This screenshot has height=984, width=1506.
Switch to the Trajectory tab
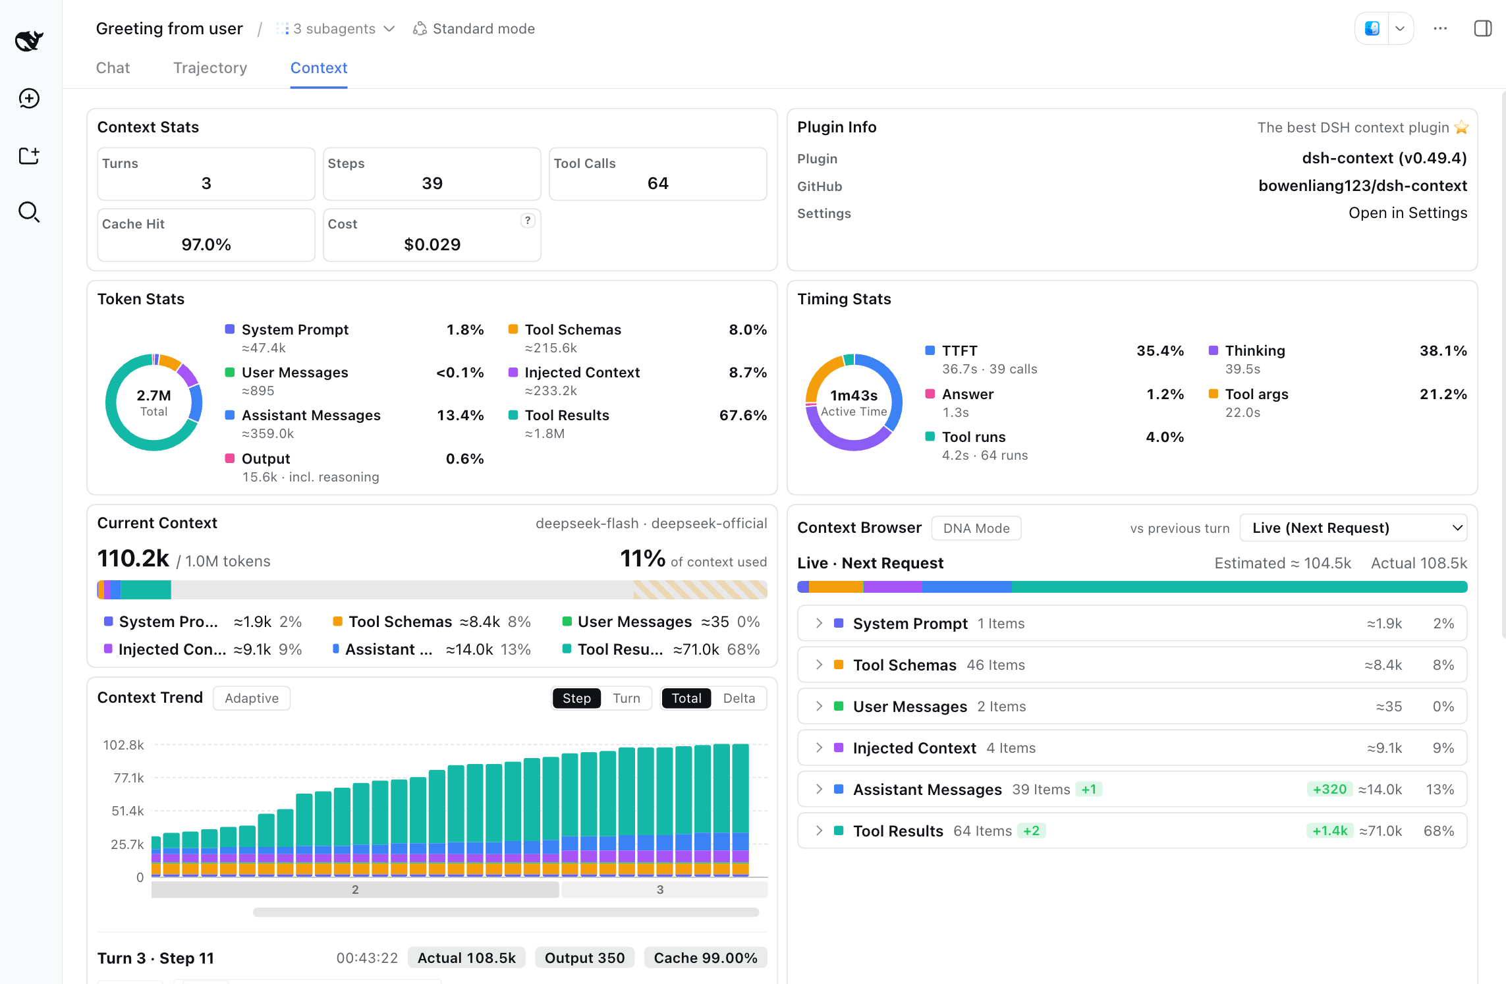(210, 68)
